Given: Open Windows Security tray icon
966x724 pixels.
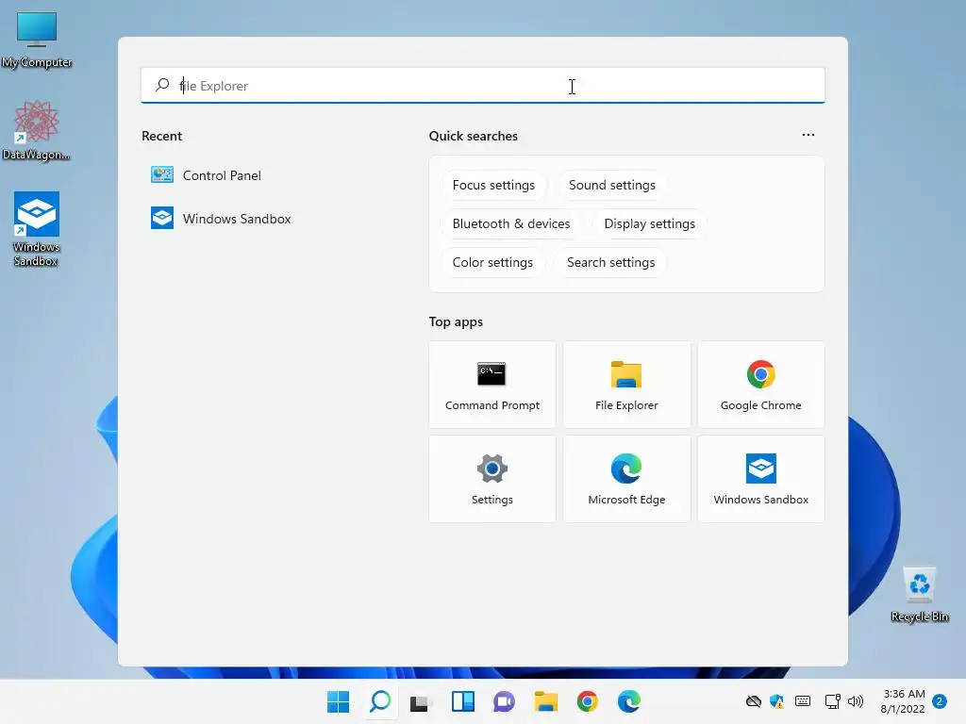Looking at the screenshot, I should [x=777, y=701].
